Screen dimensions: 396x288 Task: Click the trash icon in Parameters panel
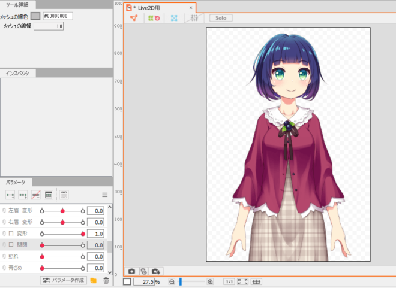coord(106,280)
